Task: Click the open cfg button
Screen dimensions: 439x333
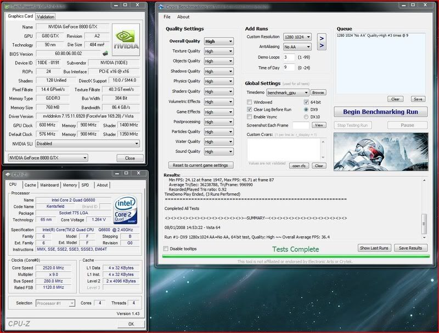Action: (x=299, y=165)
